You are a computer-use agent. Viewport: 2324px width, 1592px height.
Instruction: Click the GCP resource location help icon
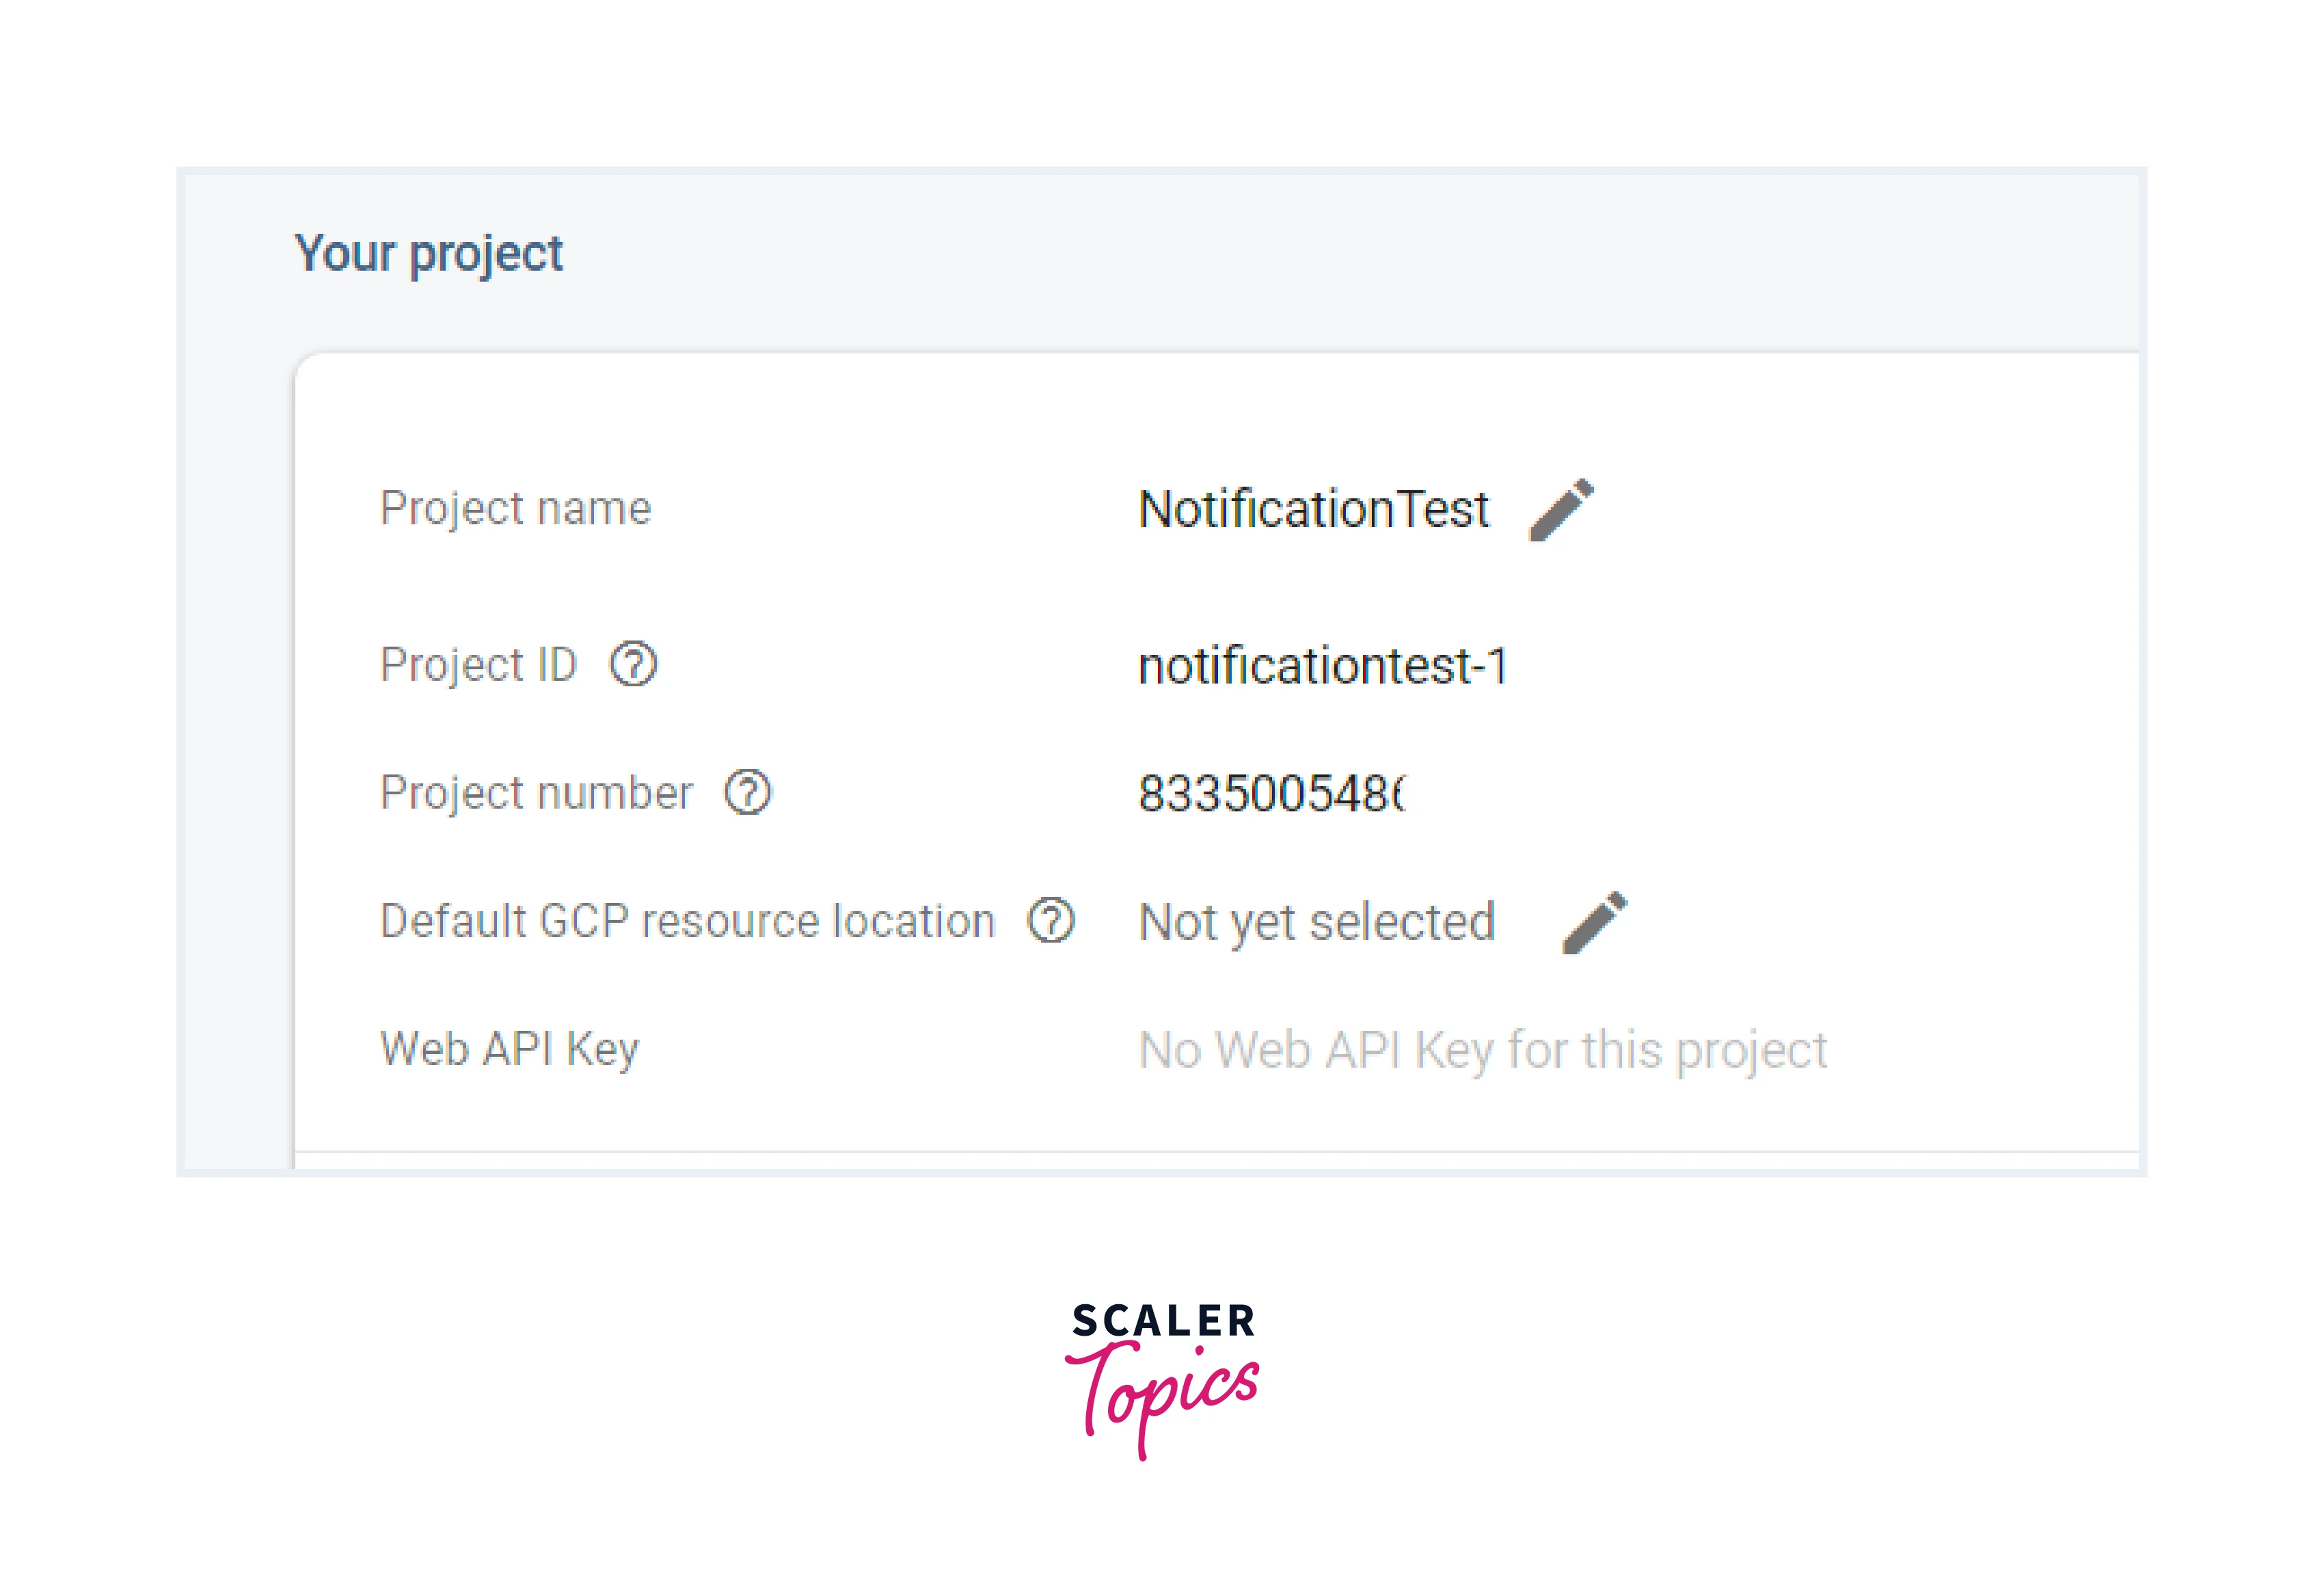tap(1051, 921)
